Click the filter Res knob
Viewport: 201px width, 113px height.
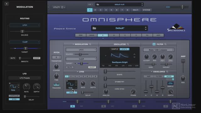coord(155,56)
